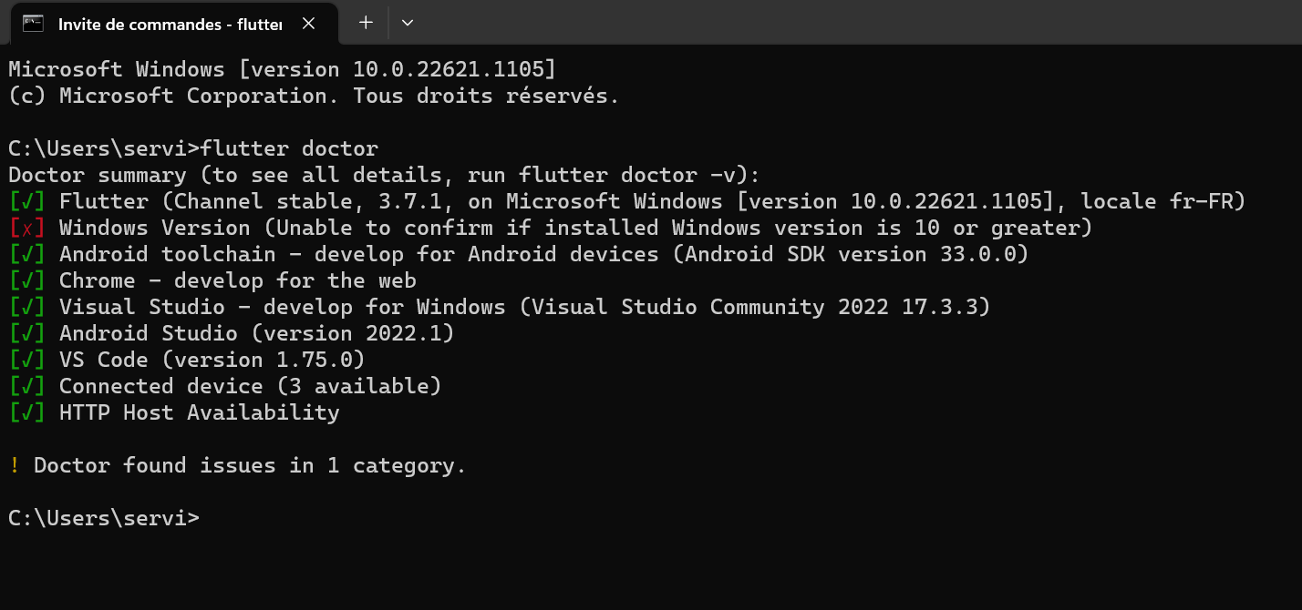1302x610 pixels.
Task: Click the green checkmark next to Flutter
Action: [x=25, y=200]
